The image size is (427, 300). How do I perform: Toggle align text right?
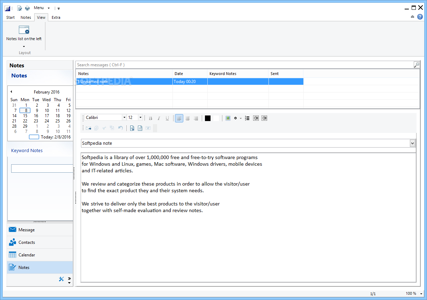[x=196, y=118]
